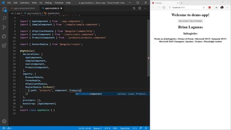Select the Demoapp browser tab
Image resolution: width=231 pixels, height=130 pixels.
tap(165, 3)
